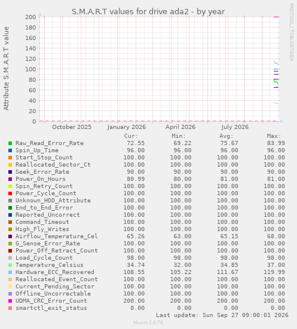
Task: Click the Reallocated_Sector_Ct legend label
Action: (53, 165)
